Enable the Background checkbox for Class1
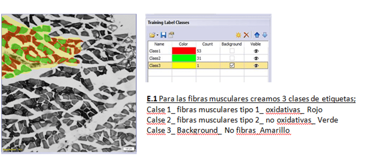This screenshot has width=368, height=164. pyautogui.click(x=231, y=51)
